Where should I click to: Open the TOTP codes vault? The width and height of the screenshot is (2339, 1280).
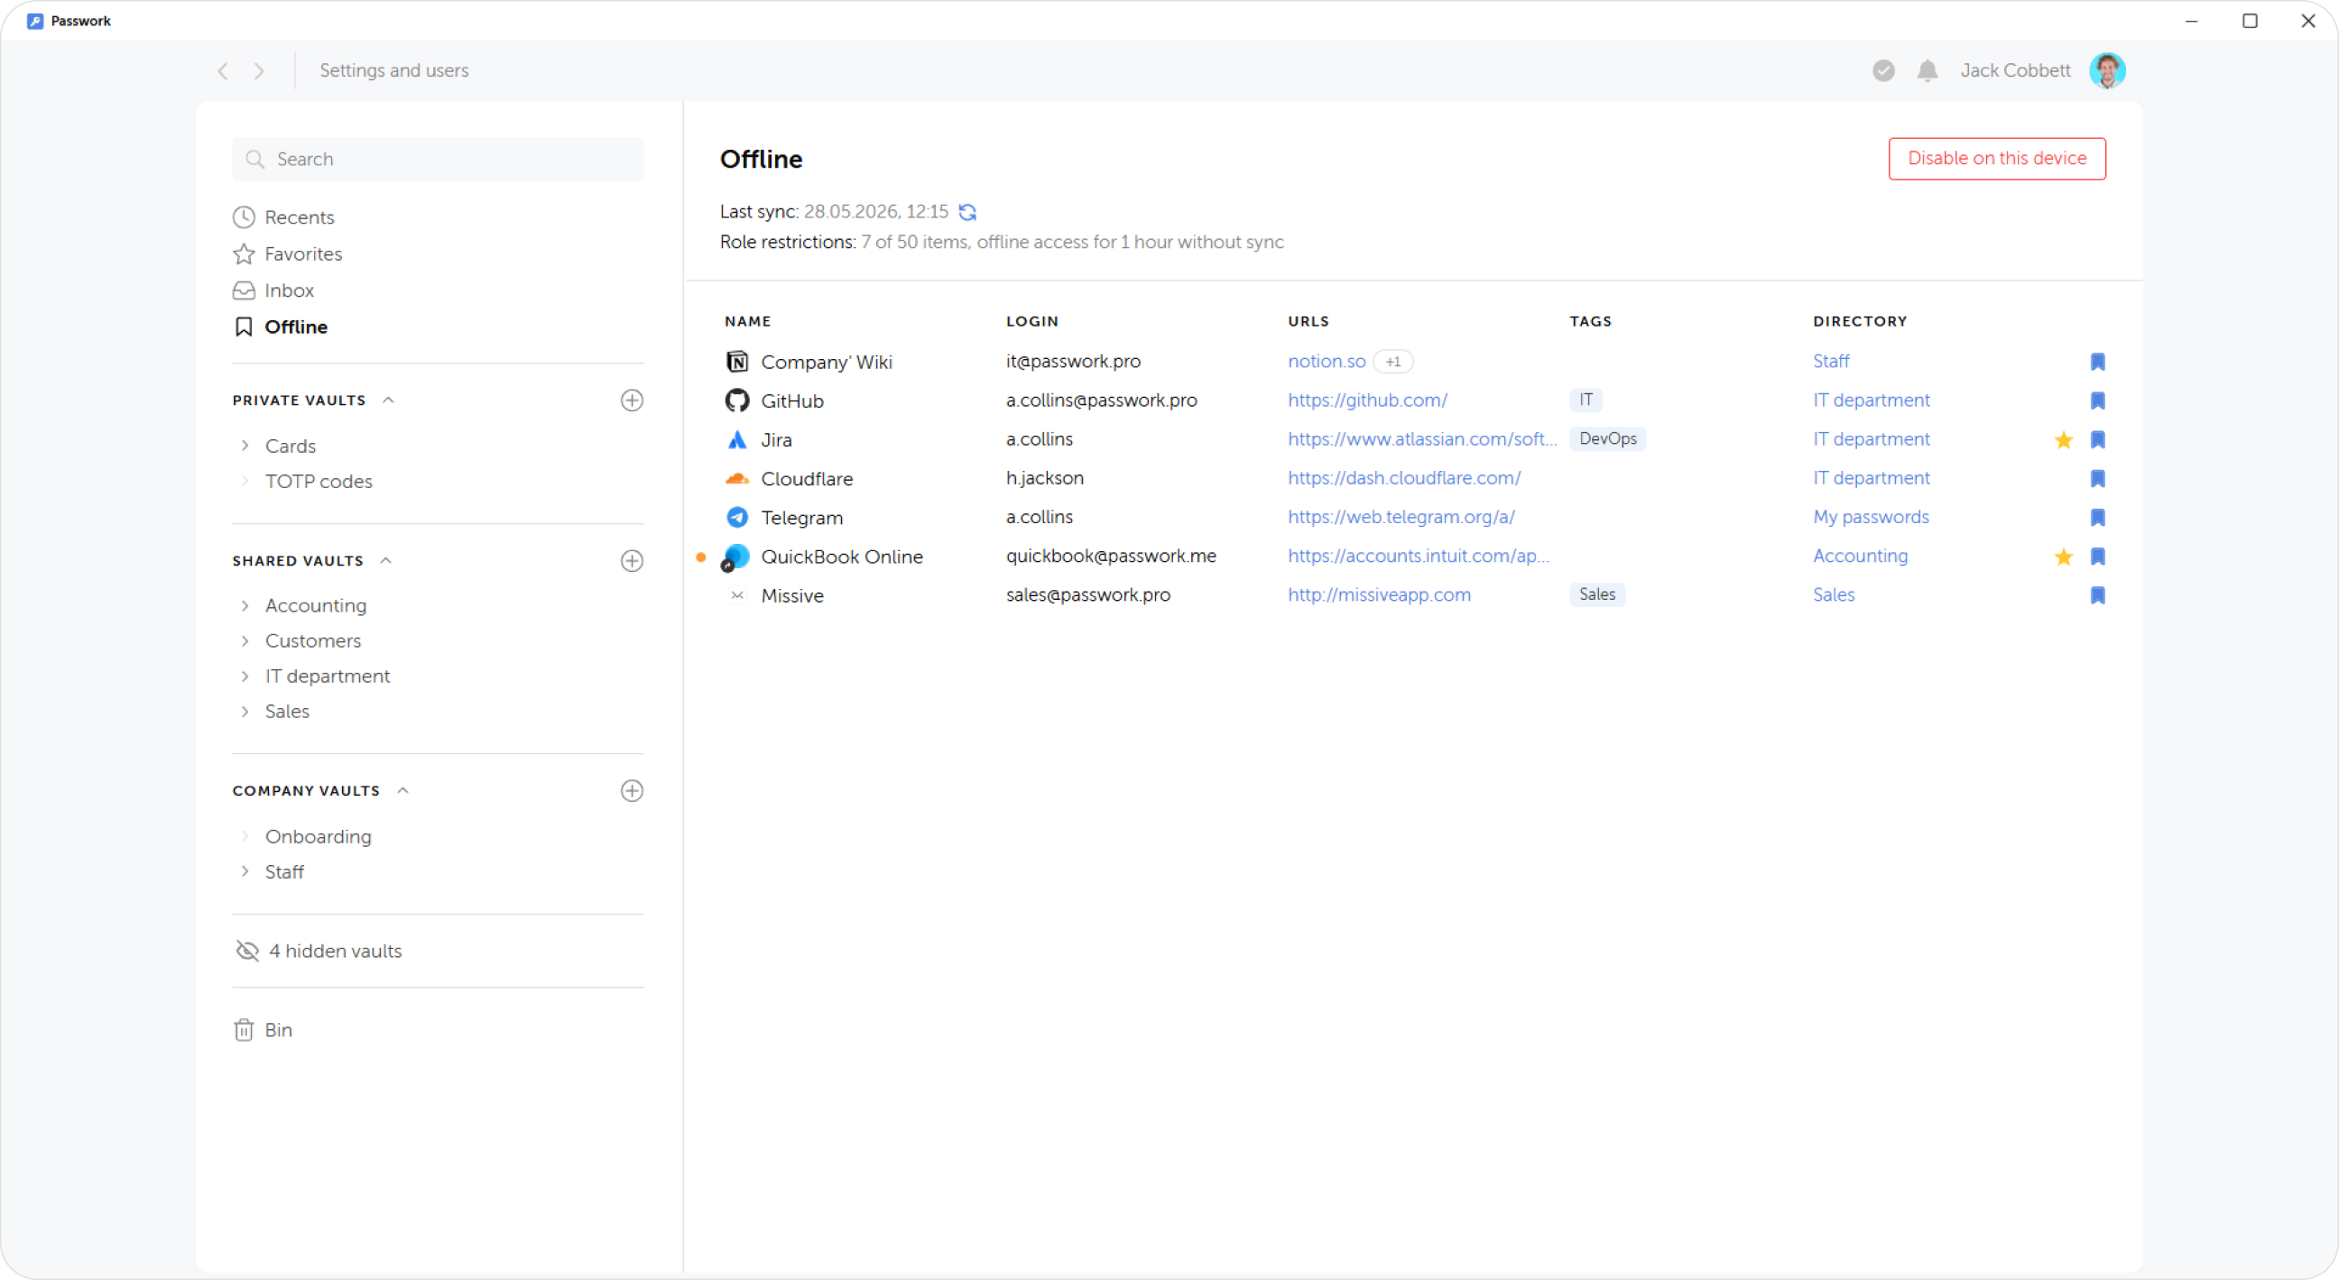[318, 481]
